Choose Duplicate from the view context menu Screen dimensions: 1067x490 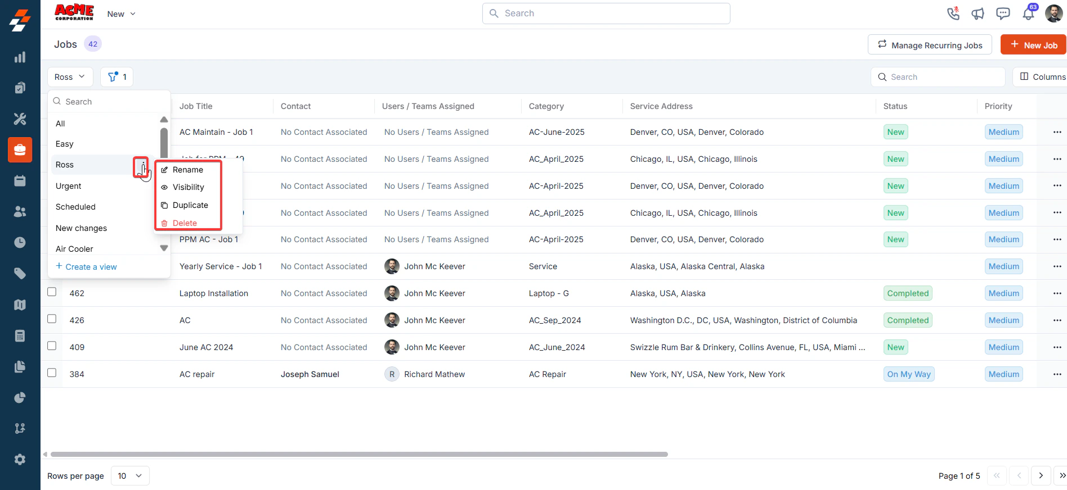coord(188,205)
